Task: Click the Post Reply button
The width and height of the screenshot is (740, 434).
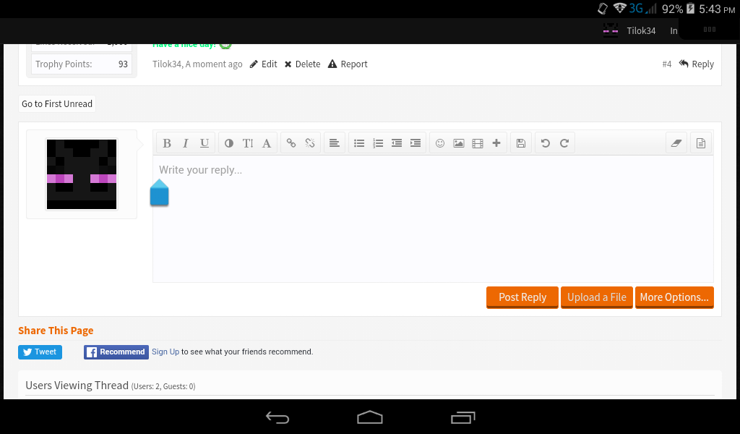Action: point(522,297)
